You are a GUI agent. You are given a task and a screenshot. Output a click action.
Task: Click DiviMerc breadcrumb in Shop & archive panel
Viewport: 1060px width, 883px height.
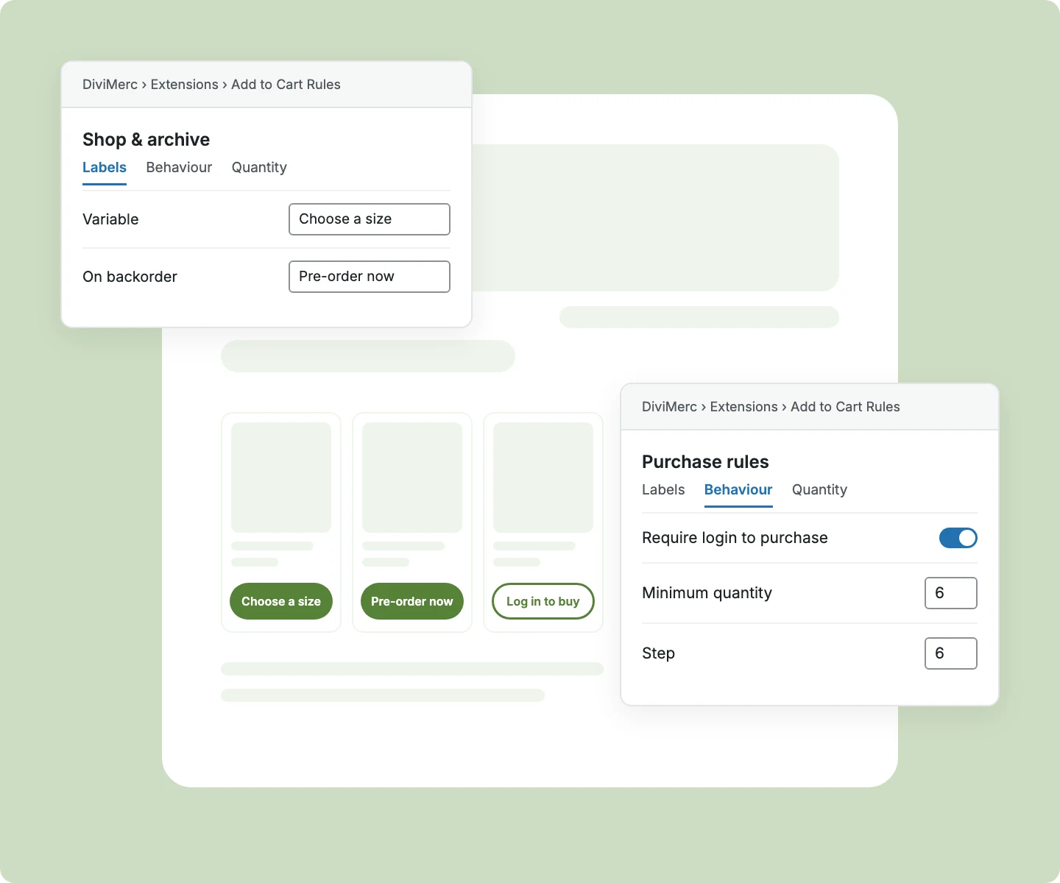tap(110, 85)
